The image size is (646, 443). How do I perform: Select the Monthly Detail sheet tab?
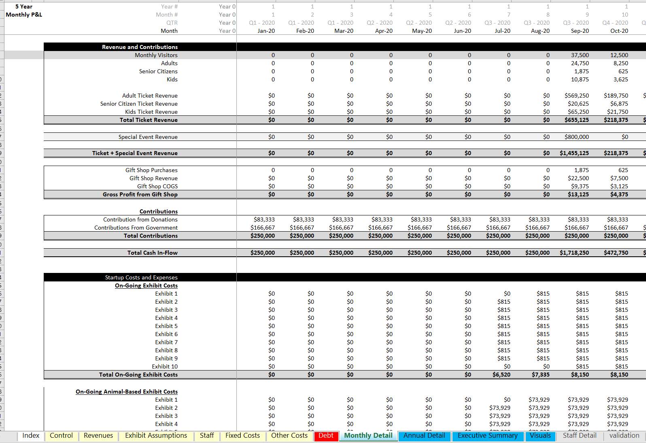tap(368, 436)
